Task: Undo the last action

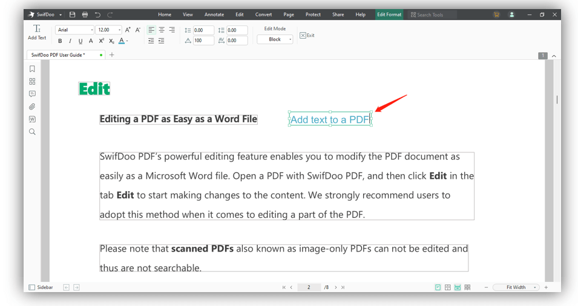Action: (97, 15)
